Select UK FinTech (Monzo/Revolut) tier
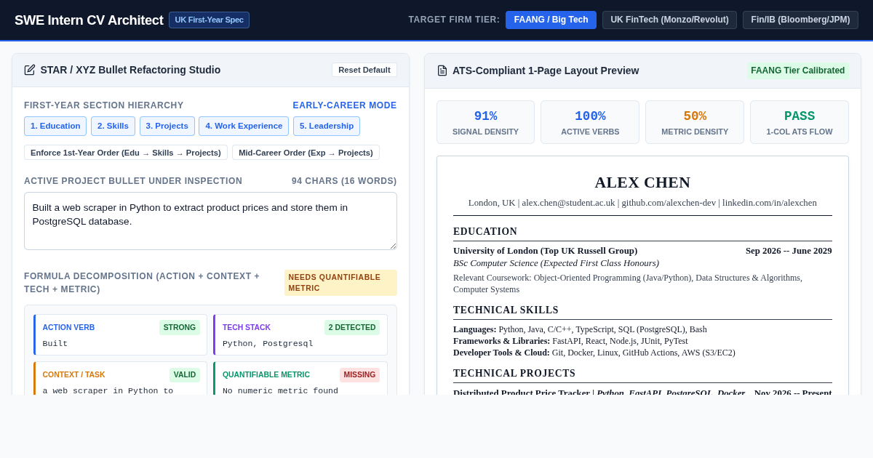The image size is (873, 458). 669,20
